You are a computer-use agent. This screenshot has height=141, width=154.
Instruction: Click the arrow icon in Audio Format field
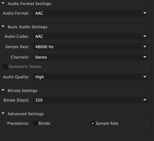[145, 13]
